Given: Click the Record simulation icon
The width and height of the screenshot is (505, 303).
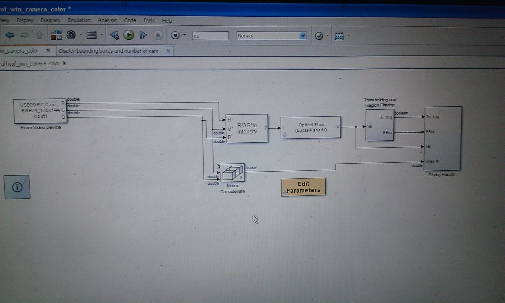Looking at the screenshot, I should click(175, 35).
